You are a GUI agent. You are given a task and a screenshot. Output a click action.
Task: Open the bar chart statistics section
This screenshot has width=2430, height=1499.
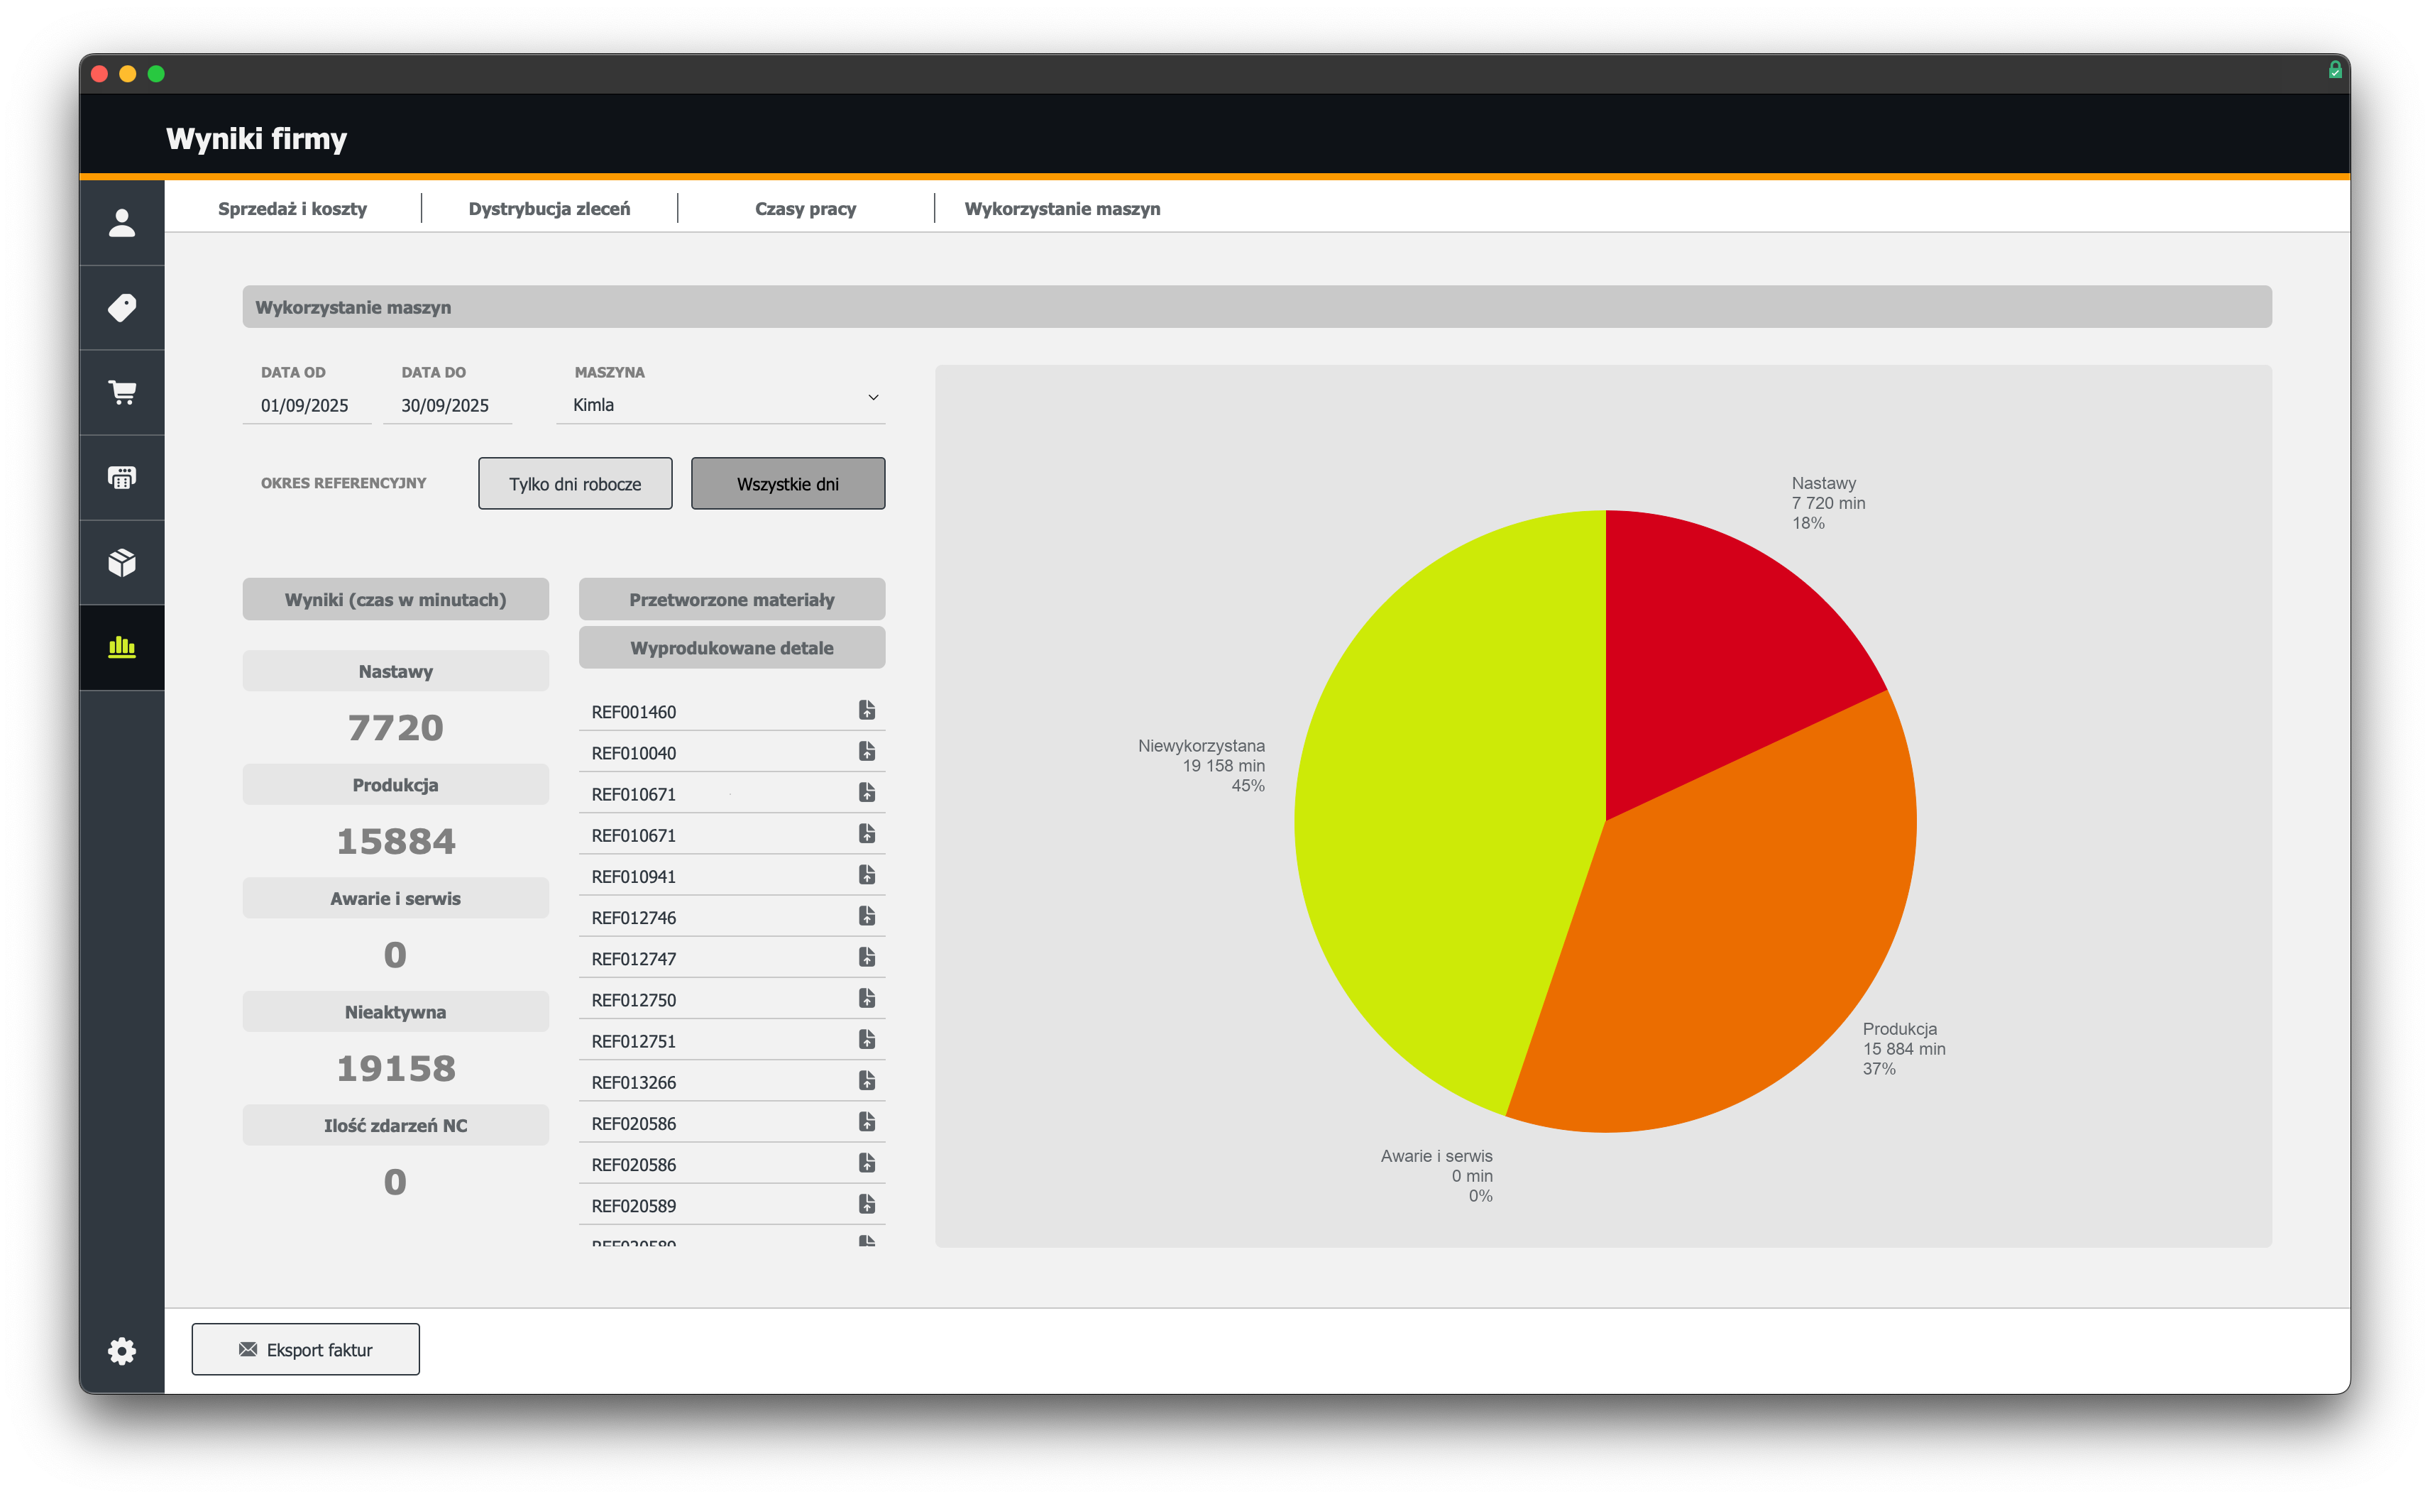coord(122,647)
